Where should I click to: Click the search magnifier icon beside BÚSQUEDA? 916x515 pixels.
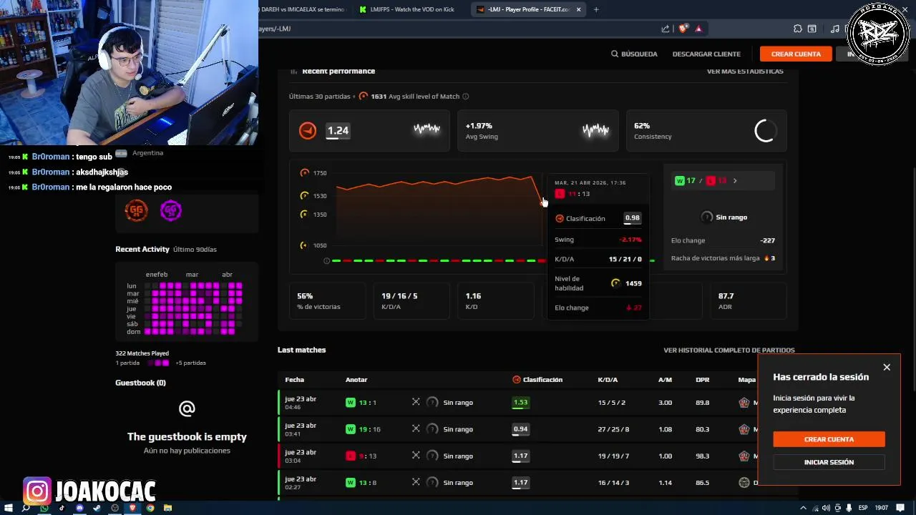coord(615,54)
